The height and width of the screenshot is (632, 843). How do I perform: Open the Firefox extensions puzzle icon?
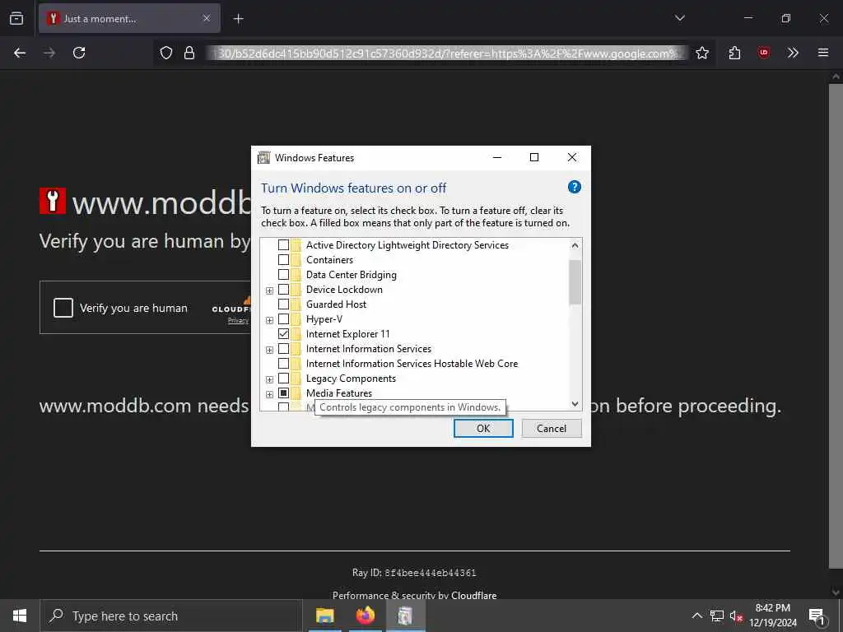pyautogui.click(x=734, y=53)
